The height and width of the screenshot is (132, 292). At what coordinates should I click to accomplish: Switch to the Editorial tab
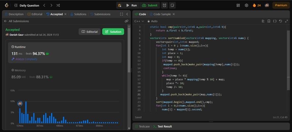35,14
